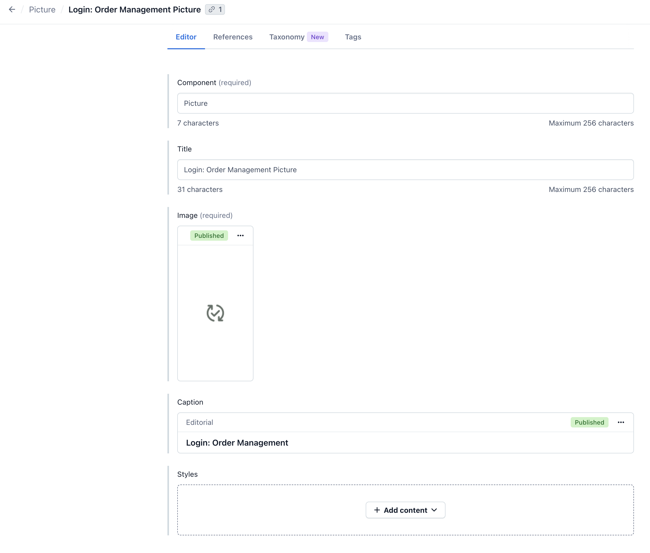The width and height of the screenshot is (650, 553).
Task: Focus the Component input field
Action: pyautogui.click(x=405, y=103)
